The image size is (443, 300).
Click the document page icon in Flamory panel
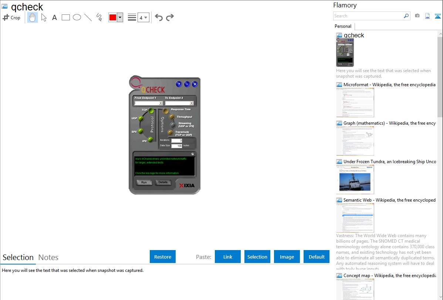[427, 16]
